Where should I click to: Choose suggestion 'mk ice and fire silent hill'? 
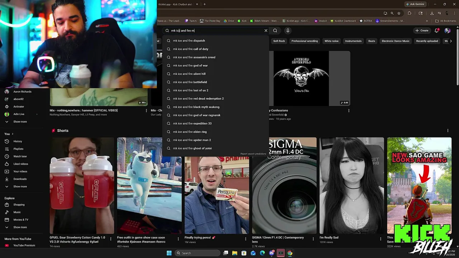click(x=216, y=74)
